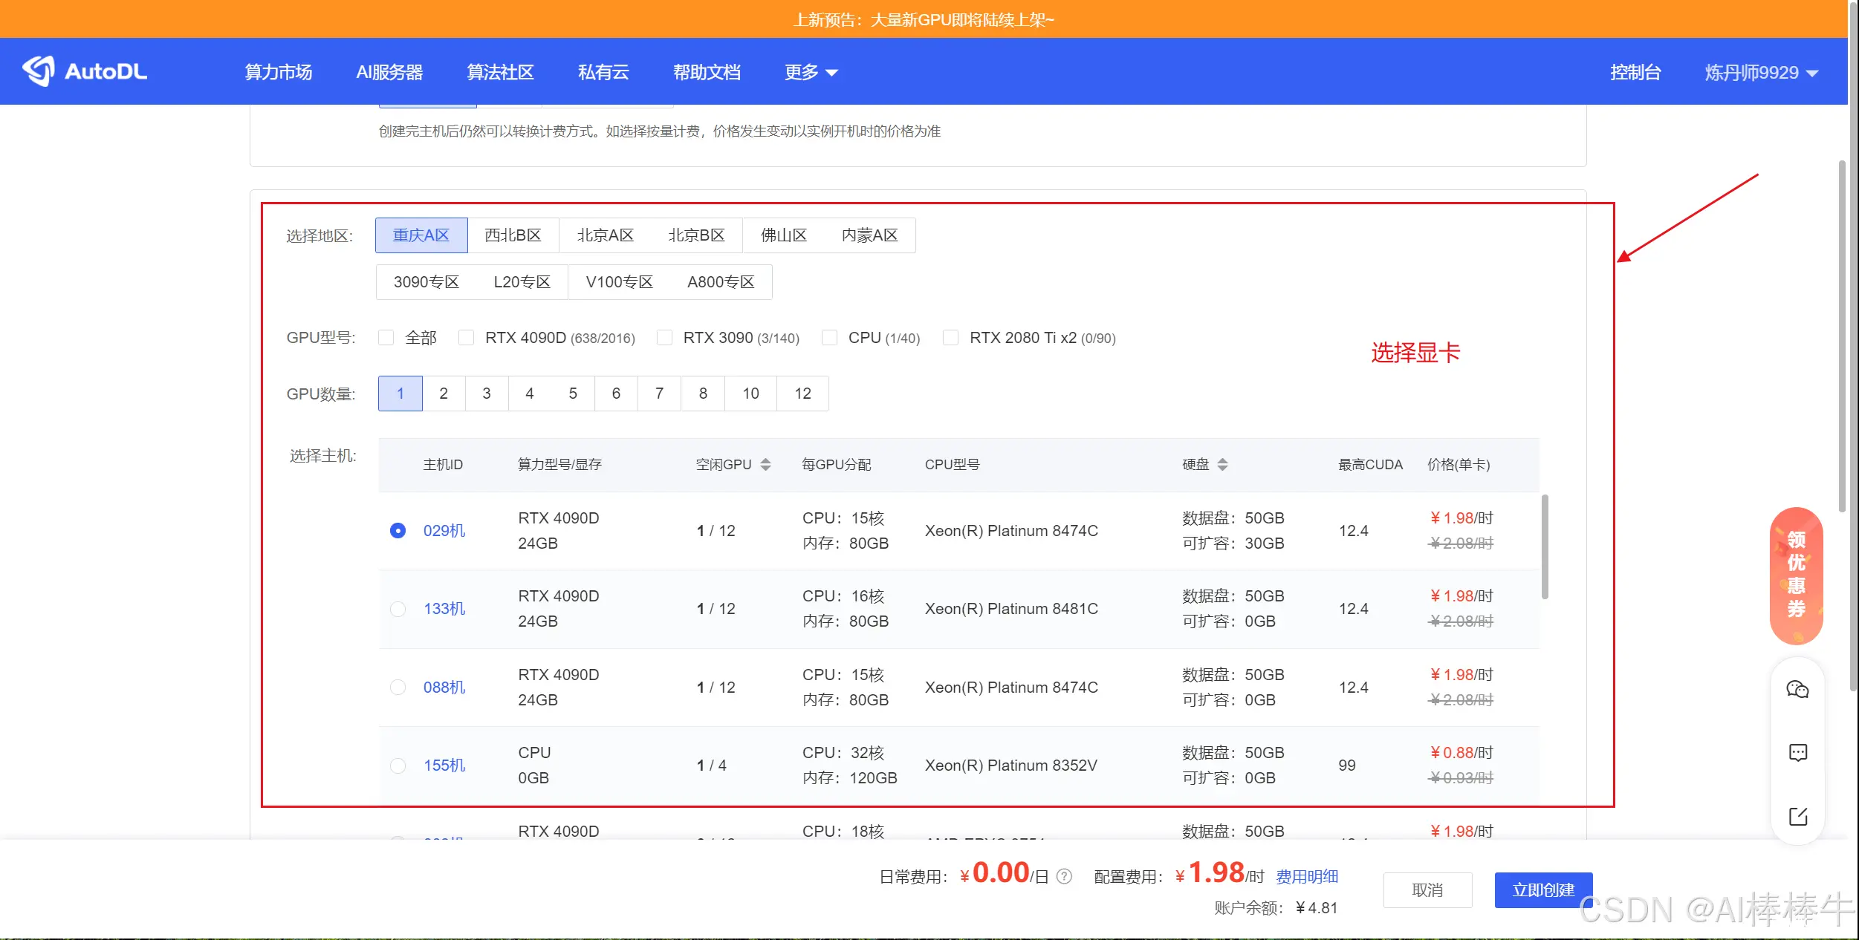Click the 最高CUDA column header
The width and height of the screenshot is (1859, 940).
(1370, 465)
